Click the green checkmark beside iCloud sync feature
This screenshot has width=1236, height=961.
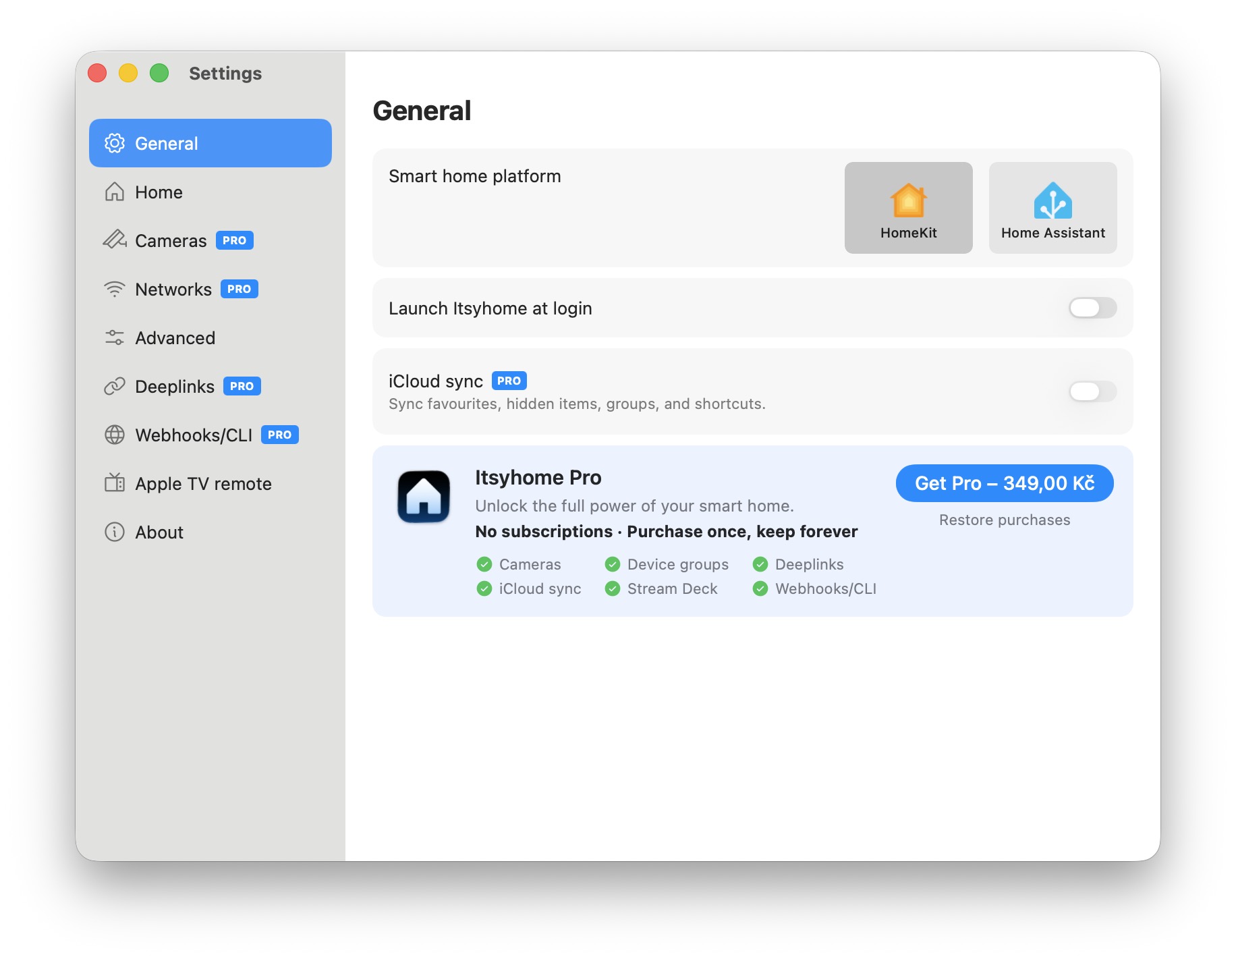point(484,588)
